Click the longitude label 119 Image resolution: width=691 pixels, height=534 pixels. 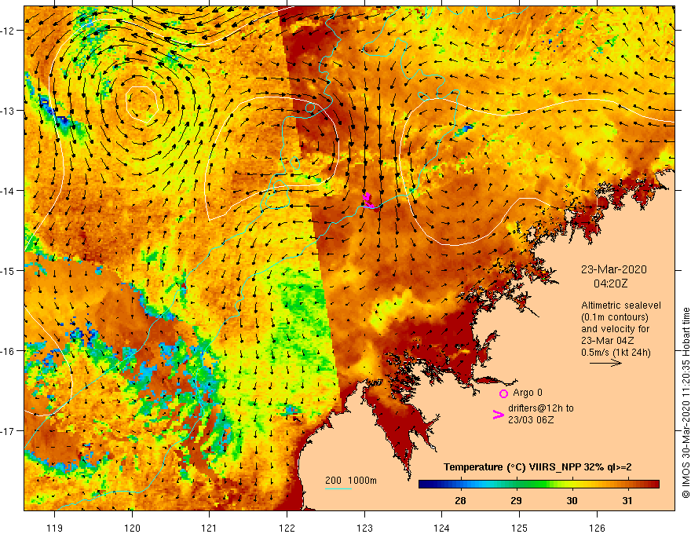(x=55, y=528)
